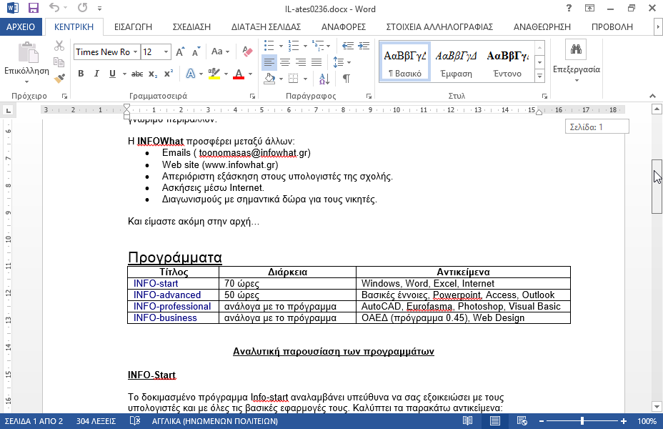Select Print Layout view in status bar
663x429 pixels.
tap(494, 421)
